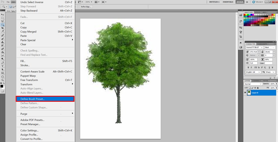
Task: Click the foreground color black swatch
Action: (2, 86)
